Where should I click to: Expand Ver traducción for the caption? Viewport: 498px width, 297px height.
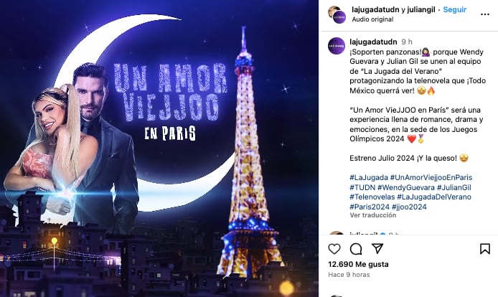pyautogui.click(x=373, y=215)
